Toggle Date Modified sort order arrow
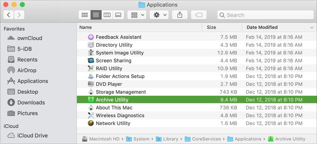This screenshot has height=144, width=317. [x=312, y=27]
